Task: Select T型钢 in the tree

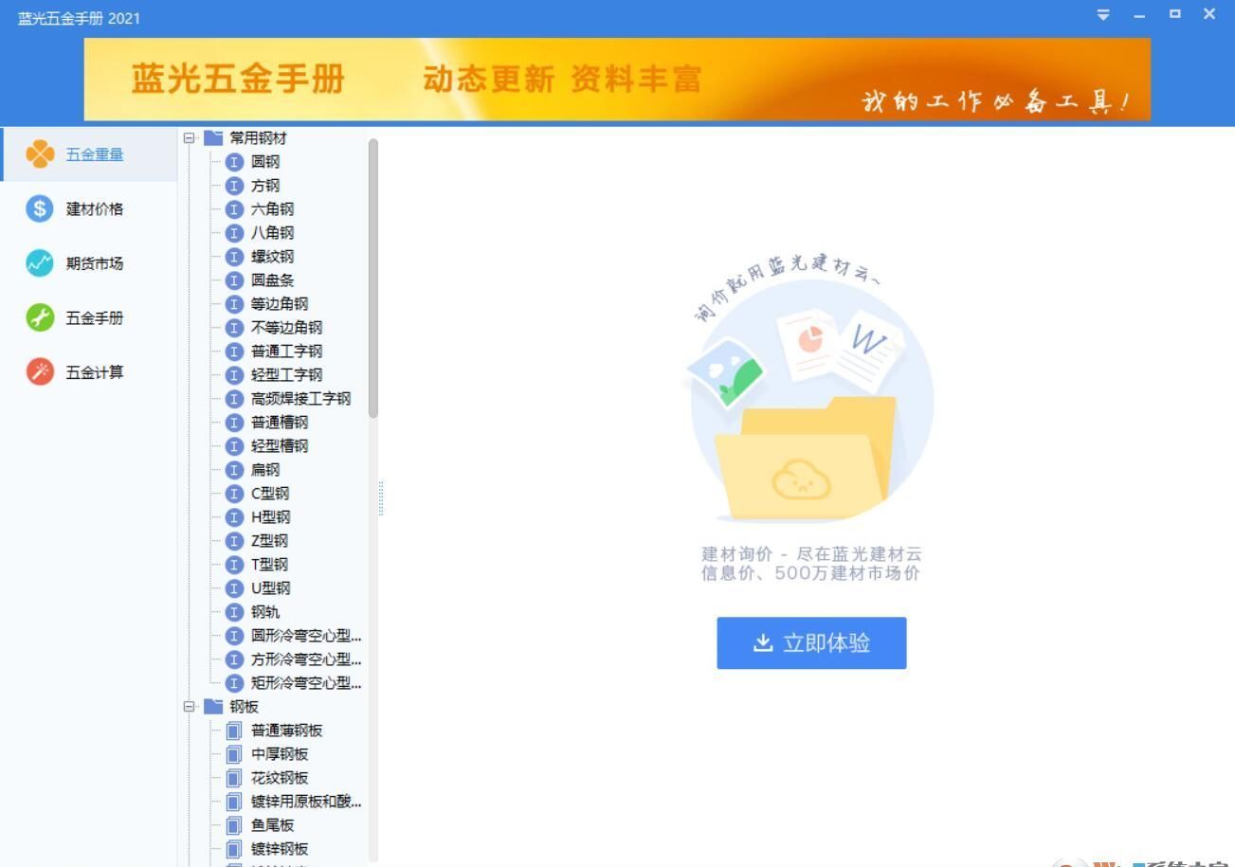Action: pyautogui.click(x=269, y=565)
